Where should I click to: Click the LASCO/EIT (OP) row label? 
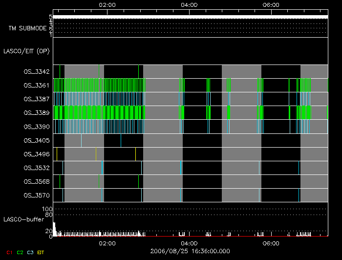pos(26,51)
